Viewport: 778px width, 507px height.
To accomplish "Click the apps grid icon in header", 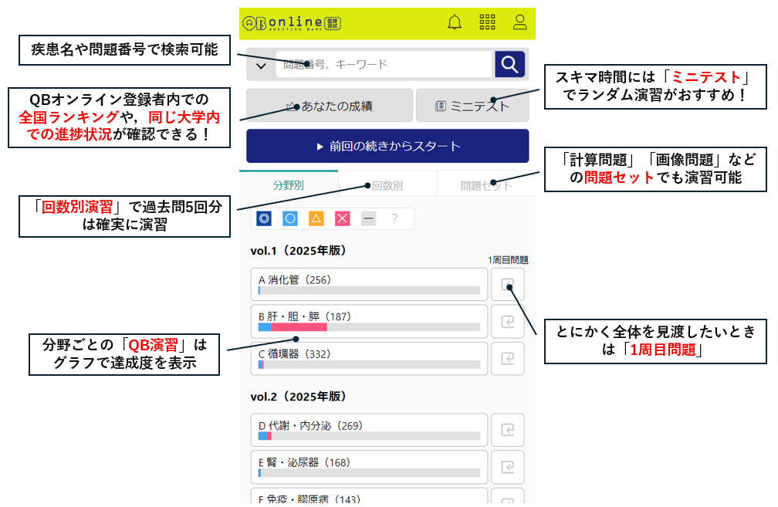I will [488, 22].
